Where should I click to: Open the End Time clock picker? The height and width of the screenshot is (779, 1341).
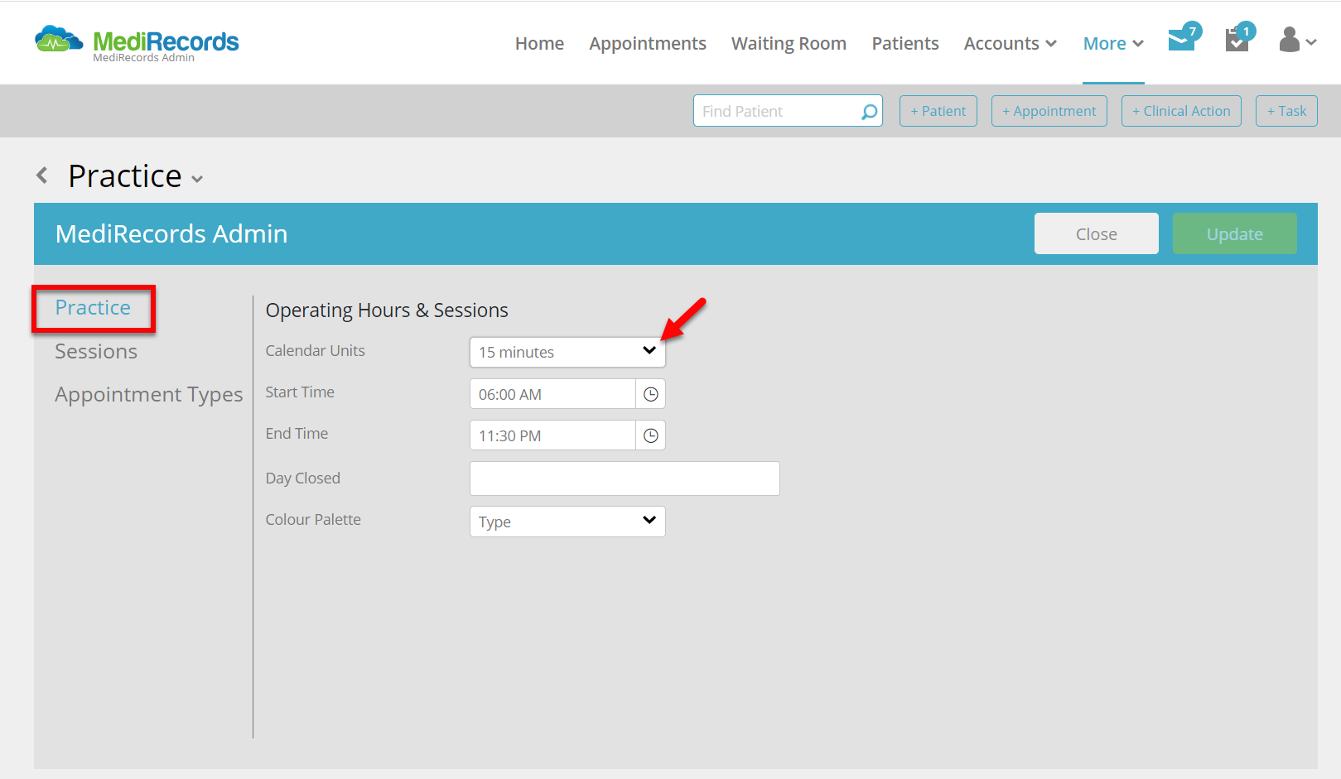tap(651, 435)
